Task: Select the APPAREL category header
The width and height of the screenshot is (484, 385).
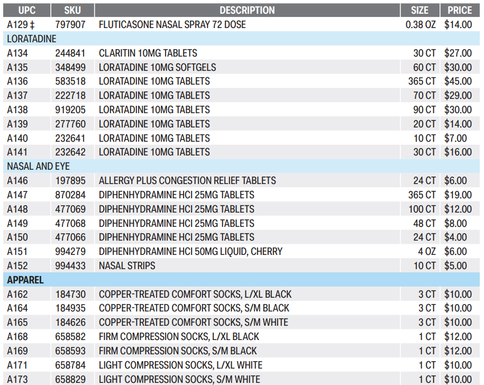Action: (x=25, y=280)
